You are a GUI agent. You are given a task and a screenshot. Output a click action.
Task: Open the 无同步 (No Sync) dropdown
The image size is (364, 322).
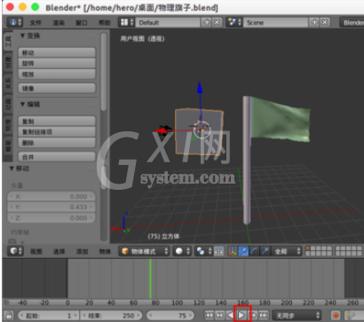pos(297,315)
